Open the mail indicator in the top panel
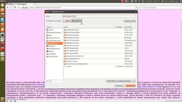The width and height of the screenshot is (182, 102). [132, 1]
